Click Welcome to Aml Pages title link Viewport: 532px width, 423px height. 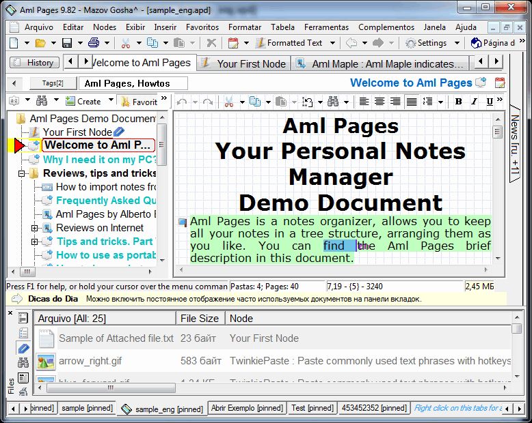point(411,83)
